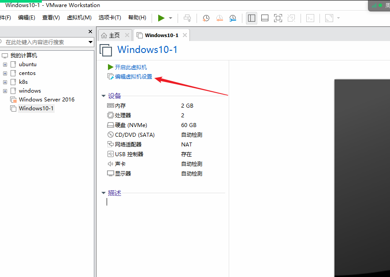Click the 硬盘 hard disk icon
Viewport: 390px width, 277px height.
(111, 125)
